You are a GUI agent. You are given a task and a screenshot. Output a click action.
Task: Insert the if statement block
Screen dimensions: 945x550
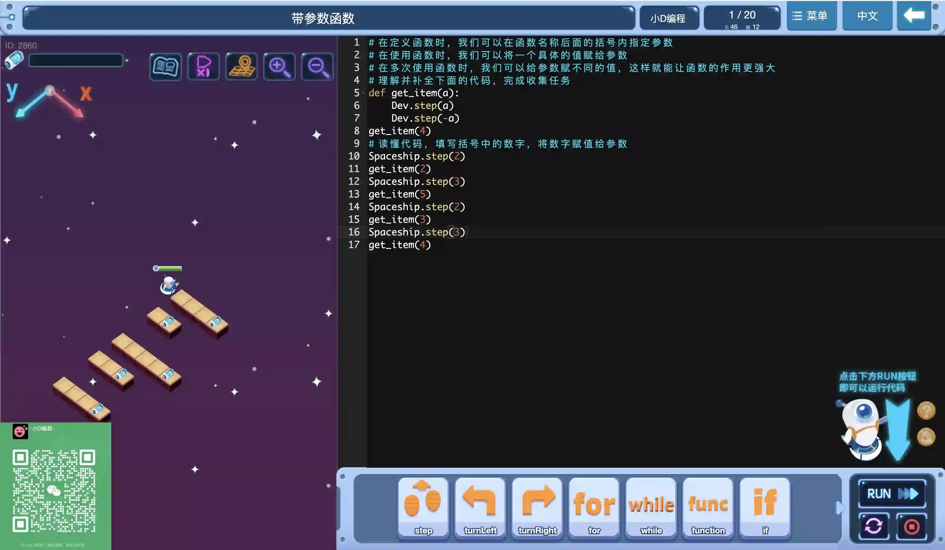pos(765,506)
